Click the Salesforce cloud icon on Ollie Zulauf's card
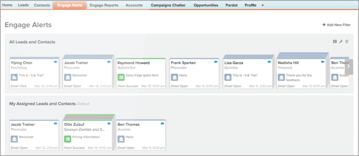Image resolution: width=359 pixels, height=156 pixels. pyautogui.click(x=109, y=124)
